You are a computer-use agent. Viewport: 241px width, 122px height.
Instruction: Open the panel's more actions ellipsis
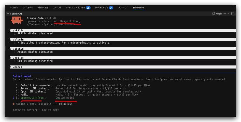[x=234, y=8]
